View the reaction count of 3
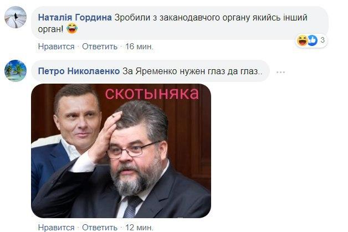 (323, 40)
